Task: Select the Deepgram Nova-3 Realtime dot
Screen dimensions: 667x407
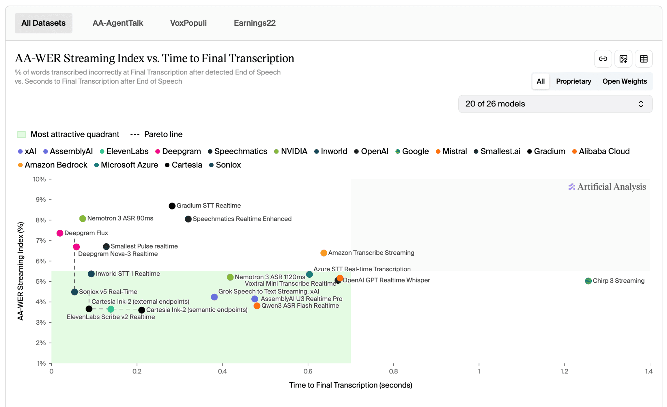Action: pos(76,247)
